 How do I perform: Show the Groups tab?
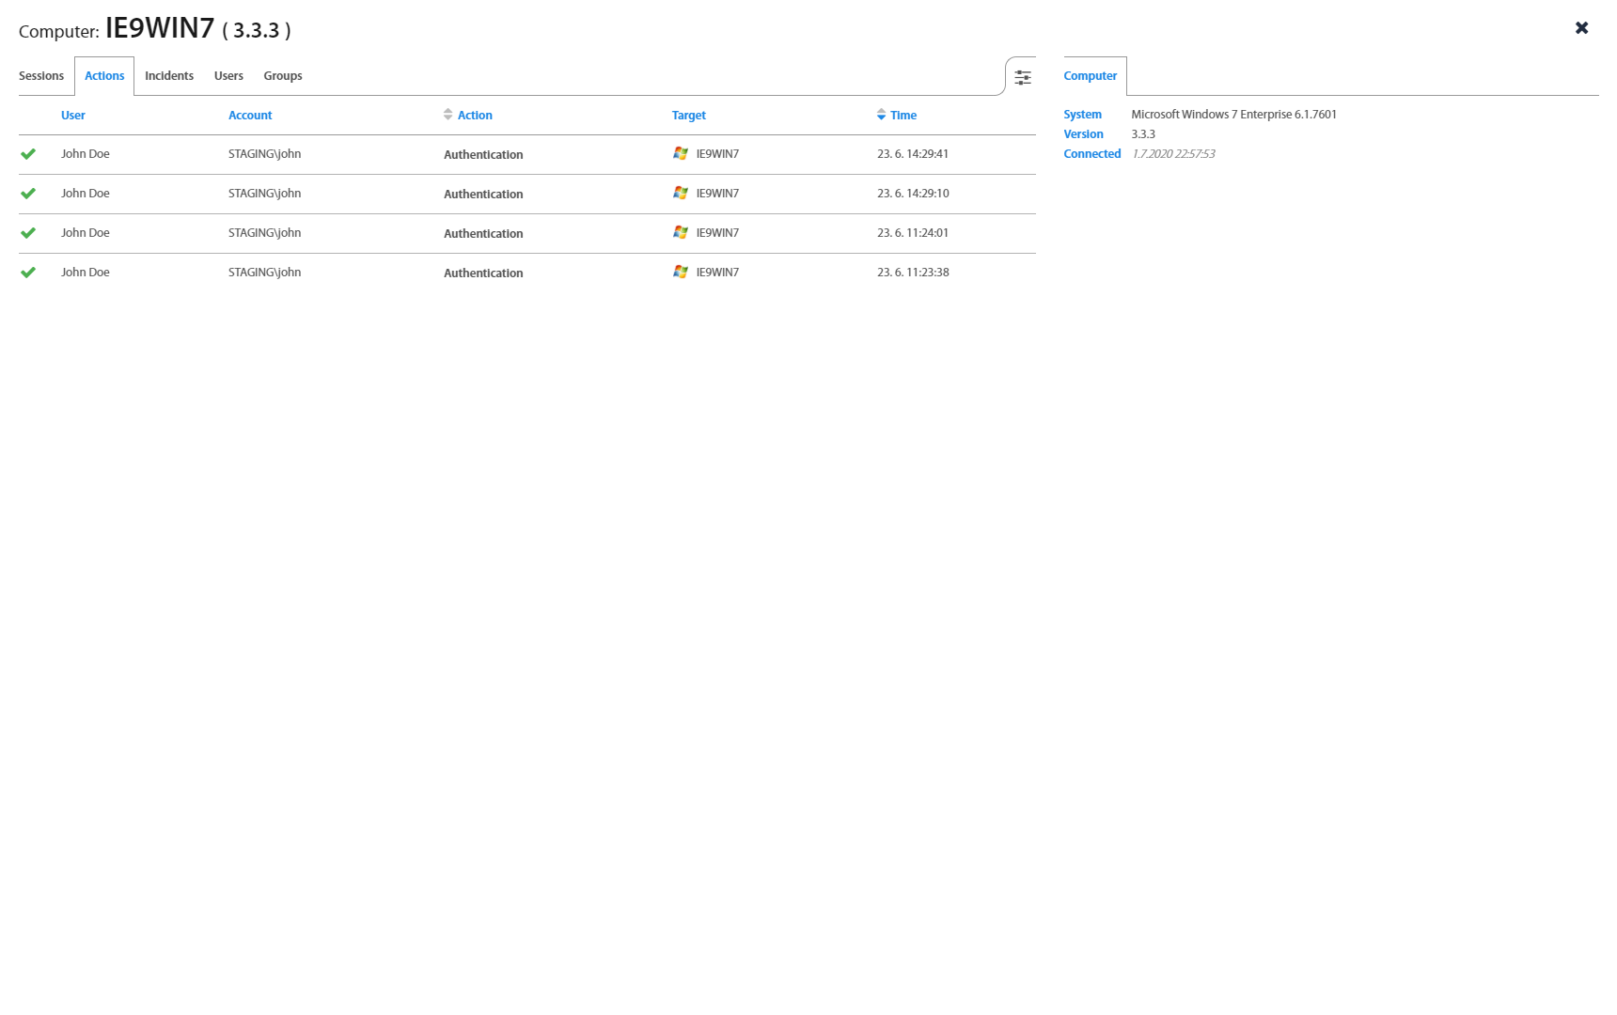point(283,76)
